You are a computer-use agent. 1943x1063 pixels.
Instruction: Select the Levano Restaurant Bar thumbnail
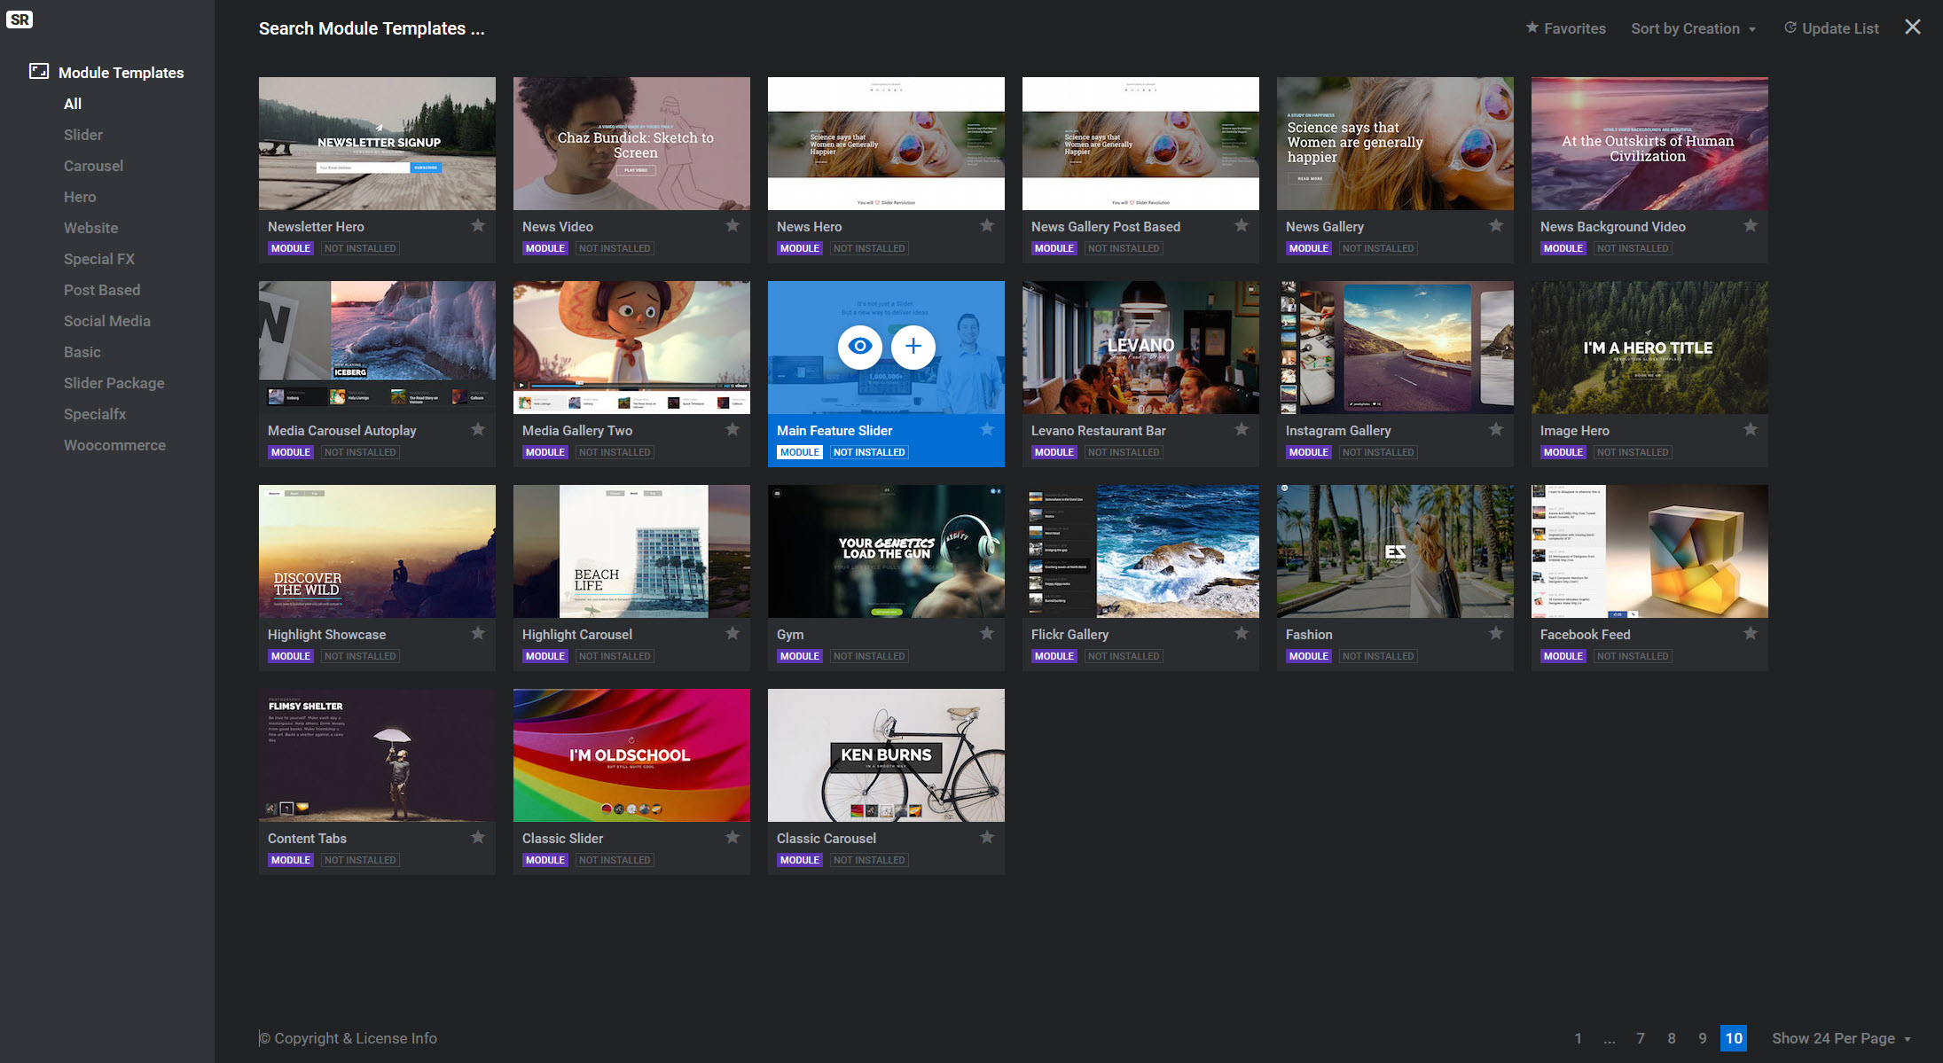[1140, 348]
